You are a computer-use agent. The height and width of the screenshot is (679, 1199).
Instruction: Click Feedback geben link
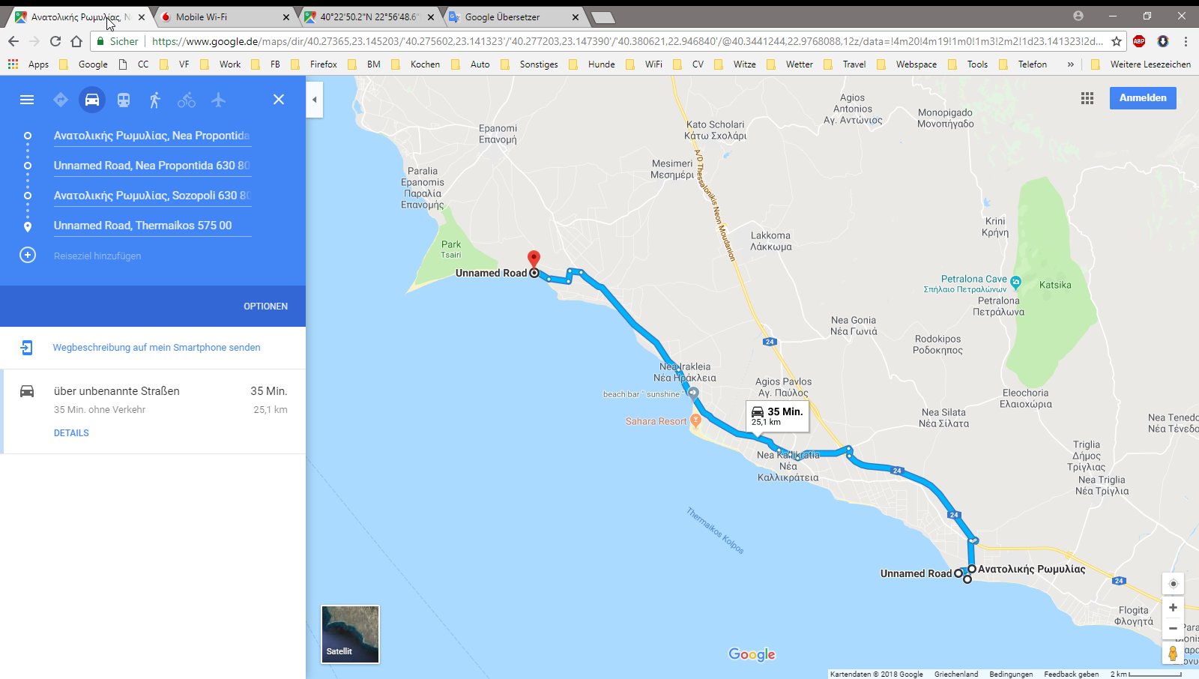[x=1071, y=674]
